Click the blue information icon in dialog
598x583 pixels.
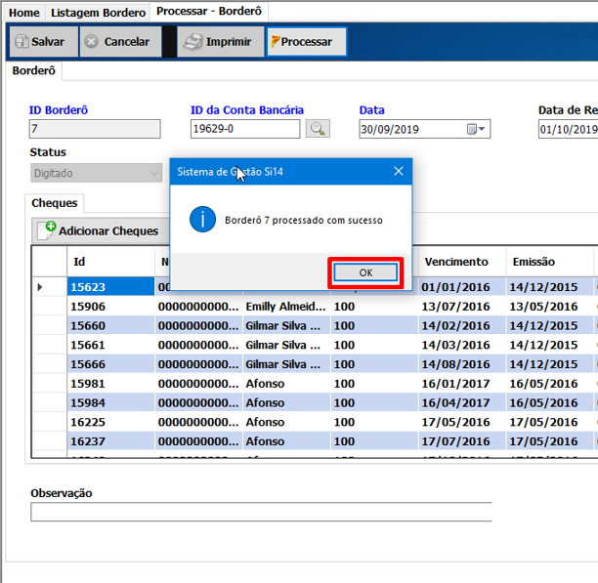pyautogui.click(x=202, y=220)
